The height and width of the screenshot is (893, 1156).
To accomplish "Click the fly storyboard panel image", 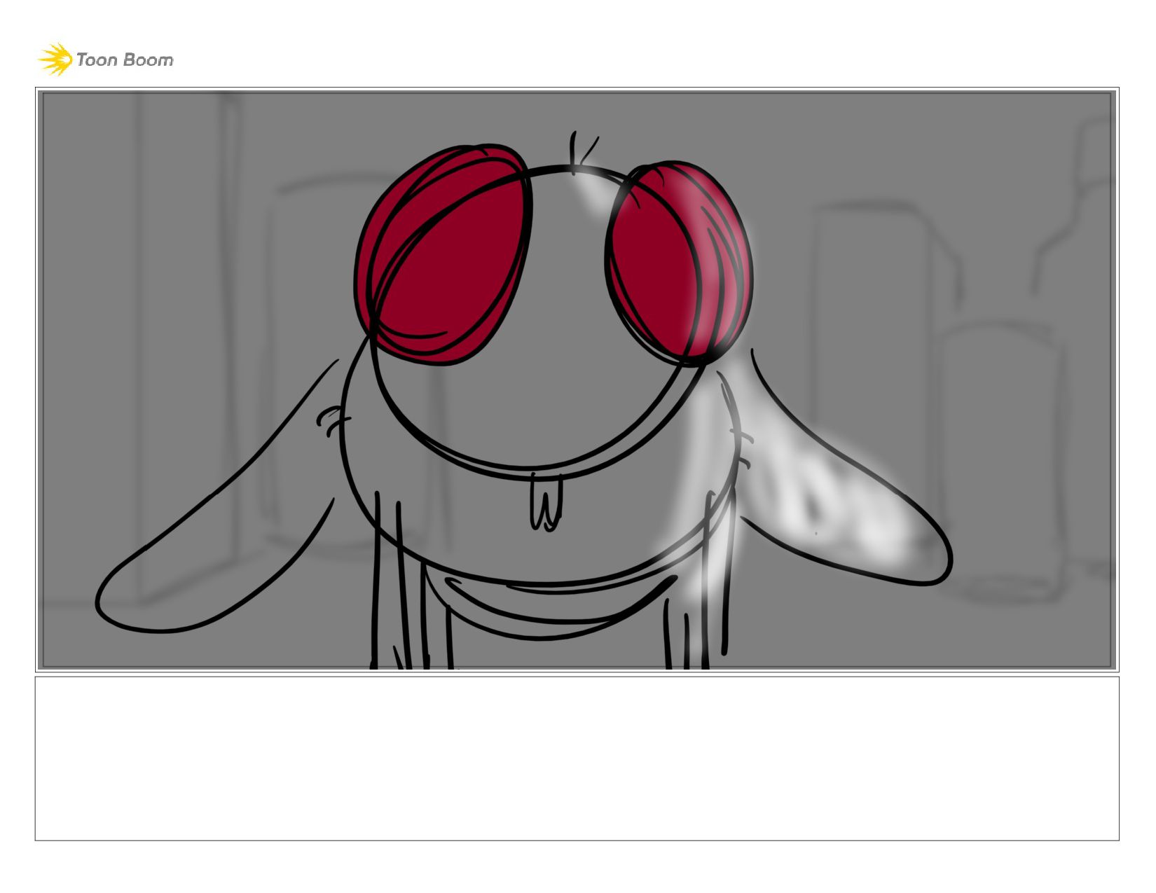I will pyautogui.click(x=577, y=380).
